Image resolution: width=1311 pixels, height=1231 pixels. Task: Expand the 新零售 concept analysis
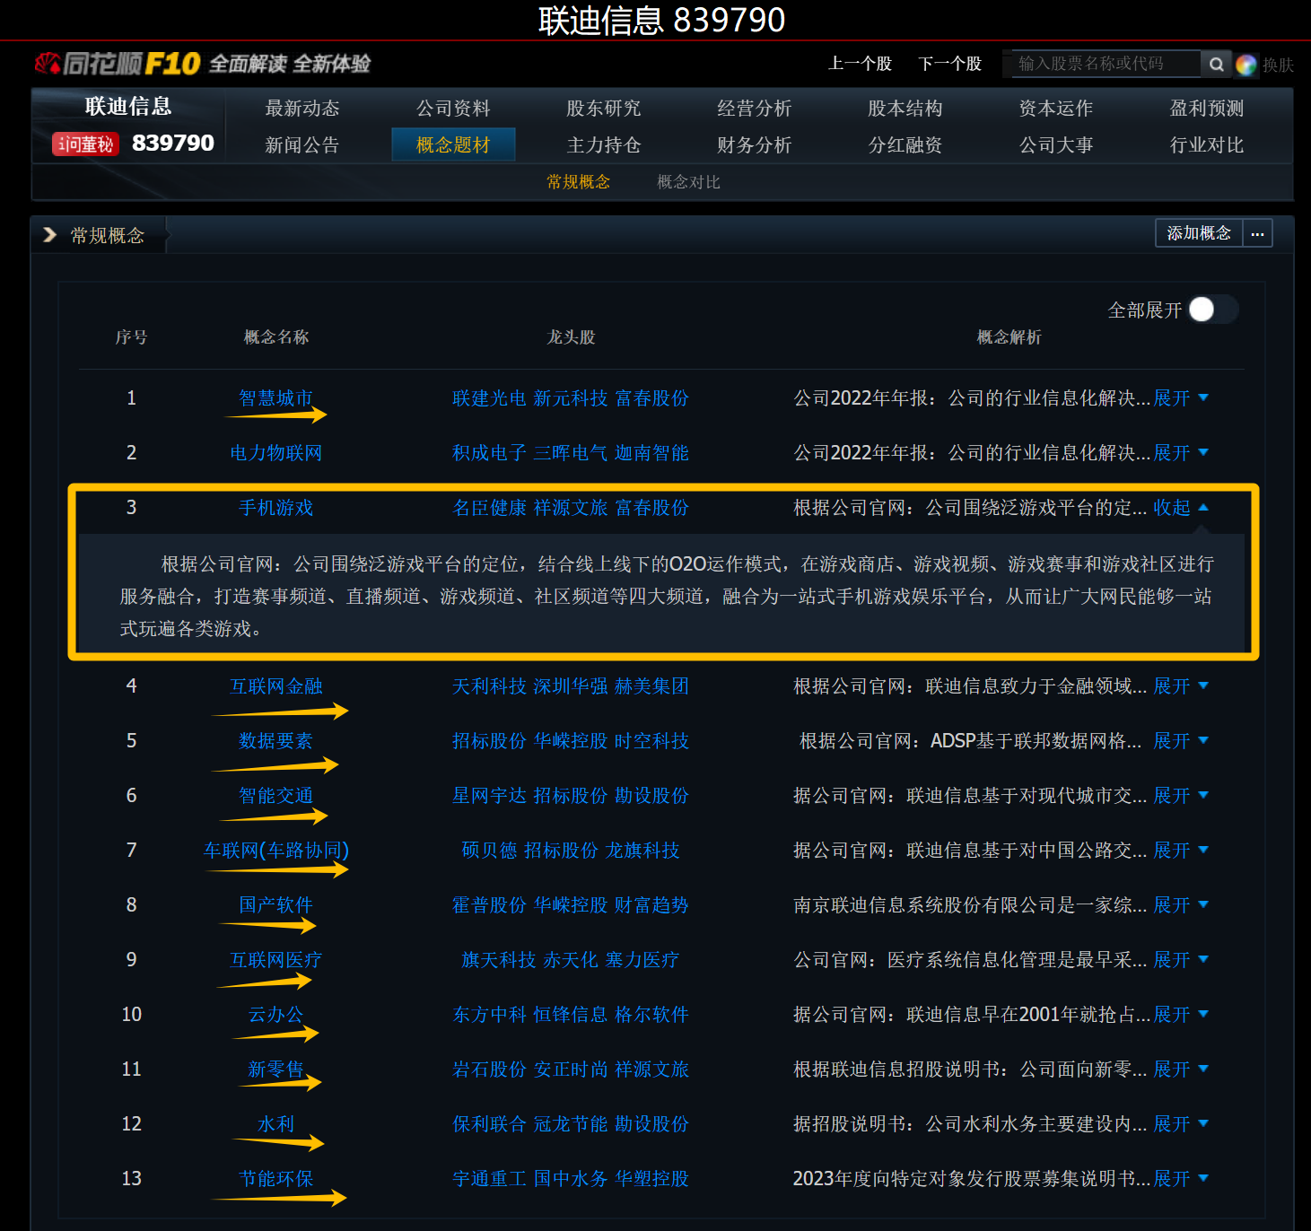pyautogui.click(x=1181, y=1069)
